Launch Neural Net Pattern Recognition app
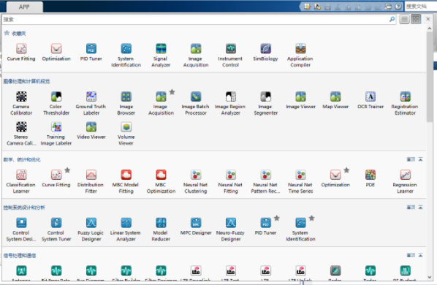 pyautogui.click(x=265, y=181)
